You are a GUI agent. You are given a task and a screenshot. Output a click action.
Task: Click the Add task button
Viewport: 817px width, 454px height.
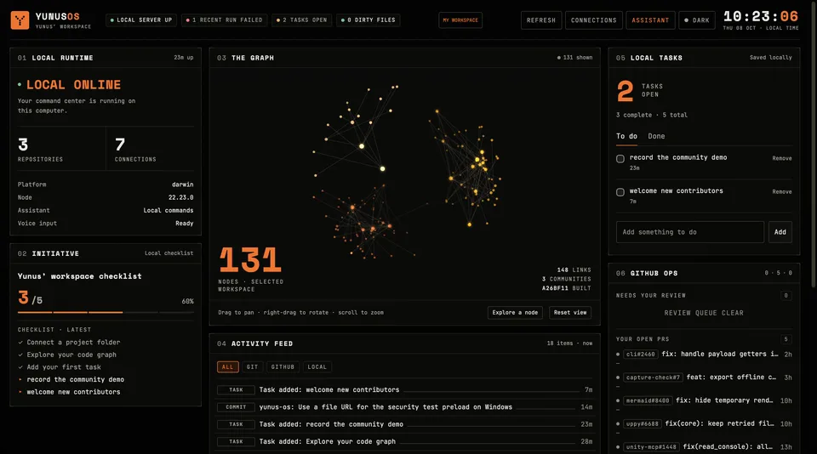(780, 232)
